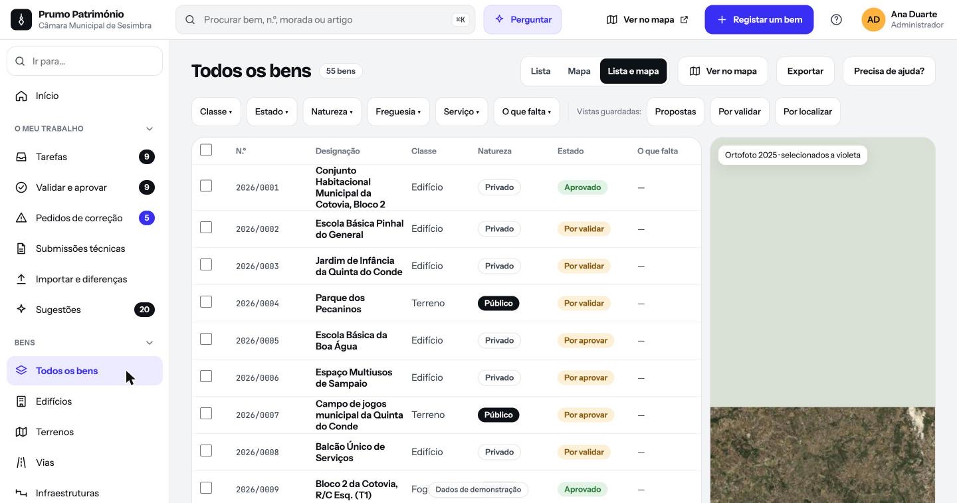957x503 pixels.
Task: Open the Classe filter dropdown
Action: [x=216, y=112]
